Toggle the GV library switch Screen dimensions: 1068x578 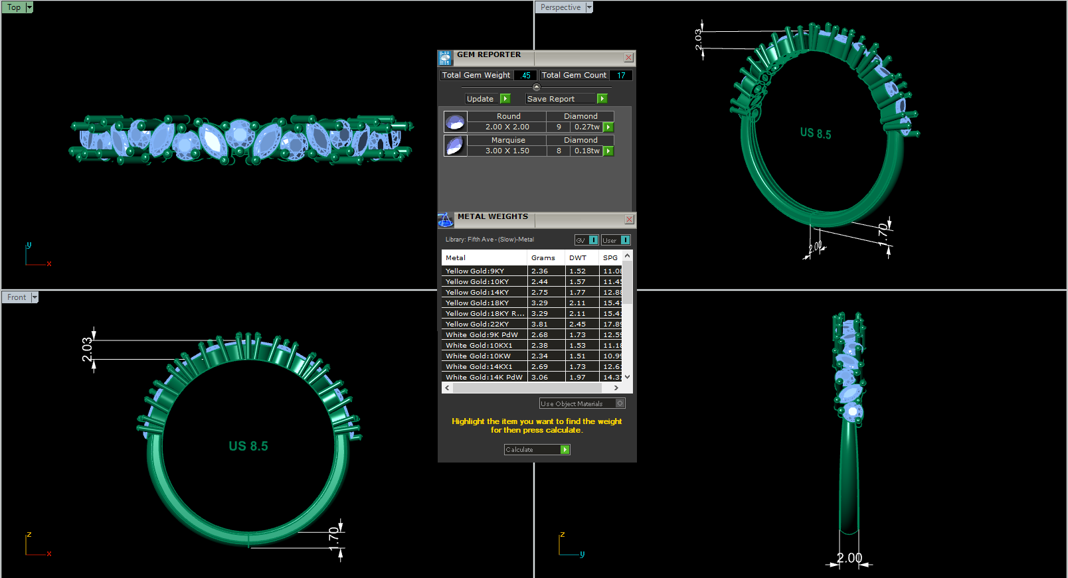click(593, 240)
